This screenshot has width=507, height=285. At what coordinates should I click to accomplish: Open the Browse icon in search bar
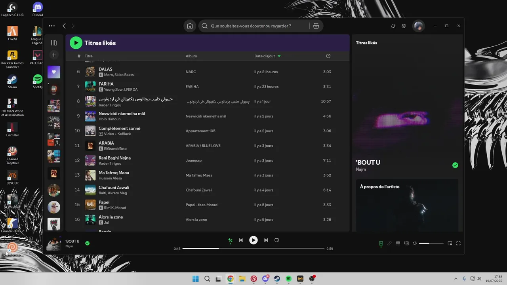coord(316,26)
